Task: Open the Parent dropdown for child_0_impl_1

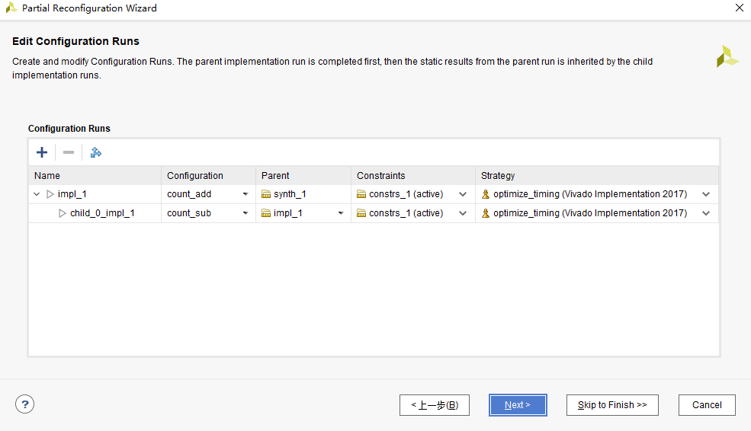Action: click(x=341, y=213)
